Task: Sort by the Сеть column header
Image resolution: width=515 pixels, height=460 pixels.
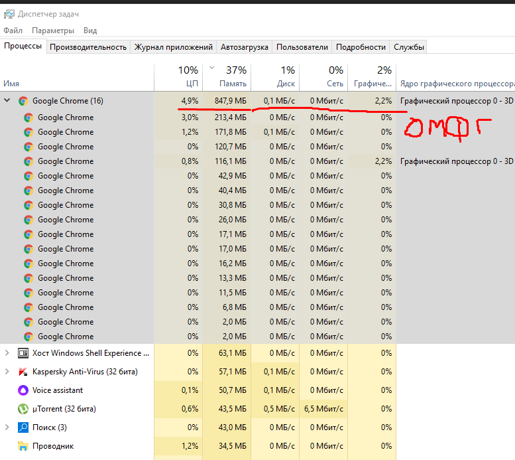Action: (x=323, y=77)
